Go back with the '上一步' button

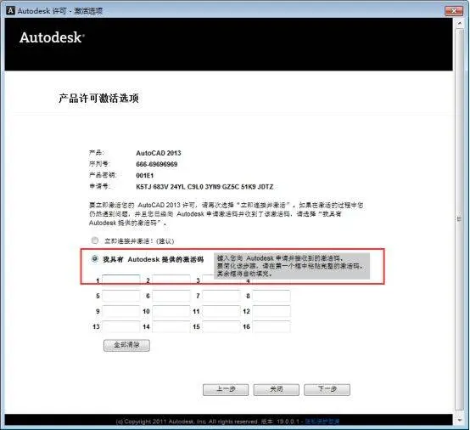coord(226,389)
